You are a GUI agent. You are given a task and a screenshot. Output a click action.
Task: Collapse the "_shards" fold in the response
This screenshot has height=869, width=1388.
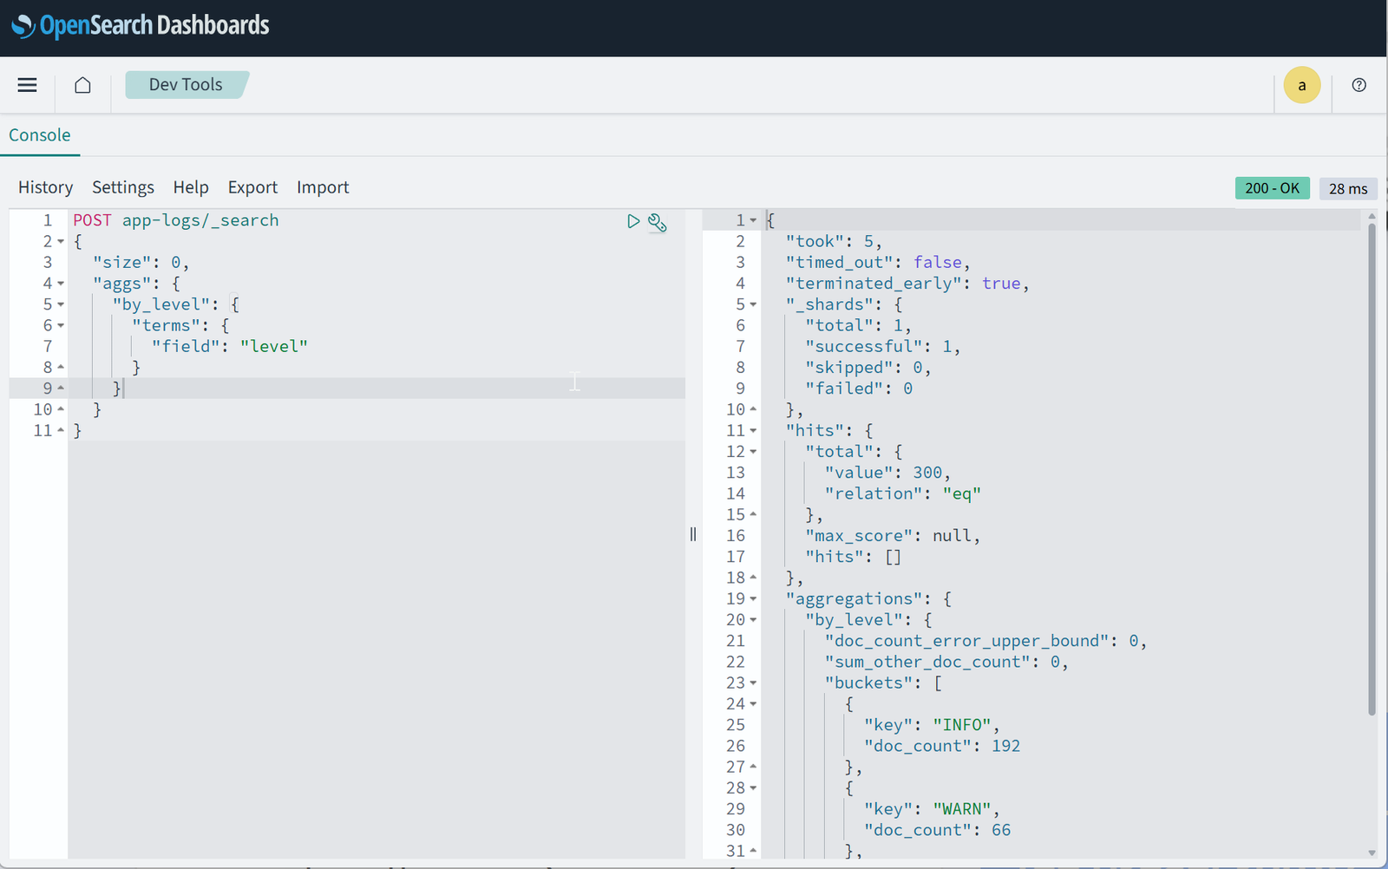(x=753, y=304)
